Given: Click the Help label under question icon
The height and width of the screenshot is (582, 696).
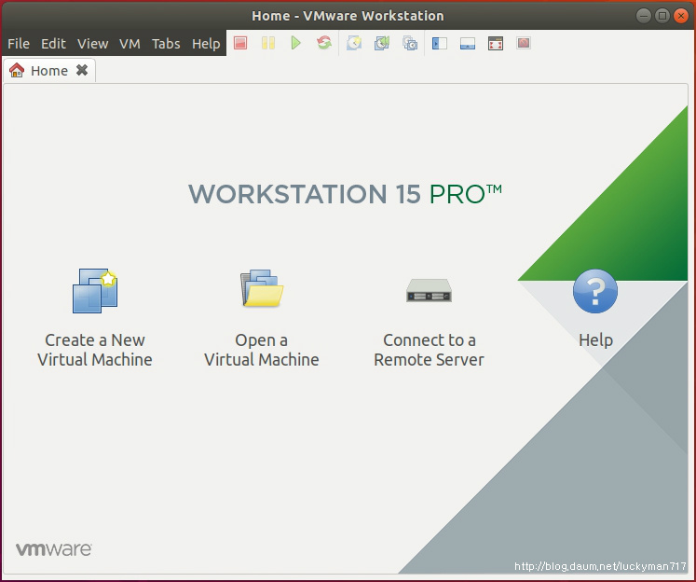Looking at the screenshot, I should click(x=595, y=339).
